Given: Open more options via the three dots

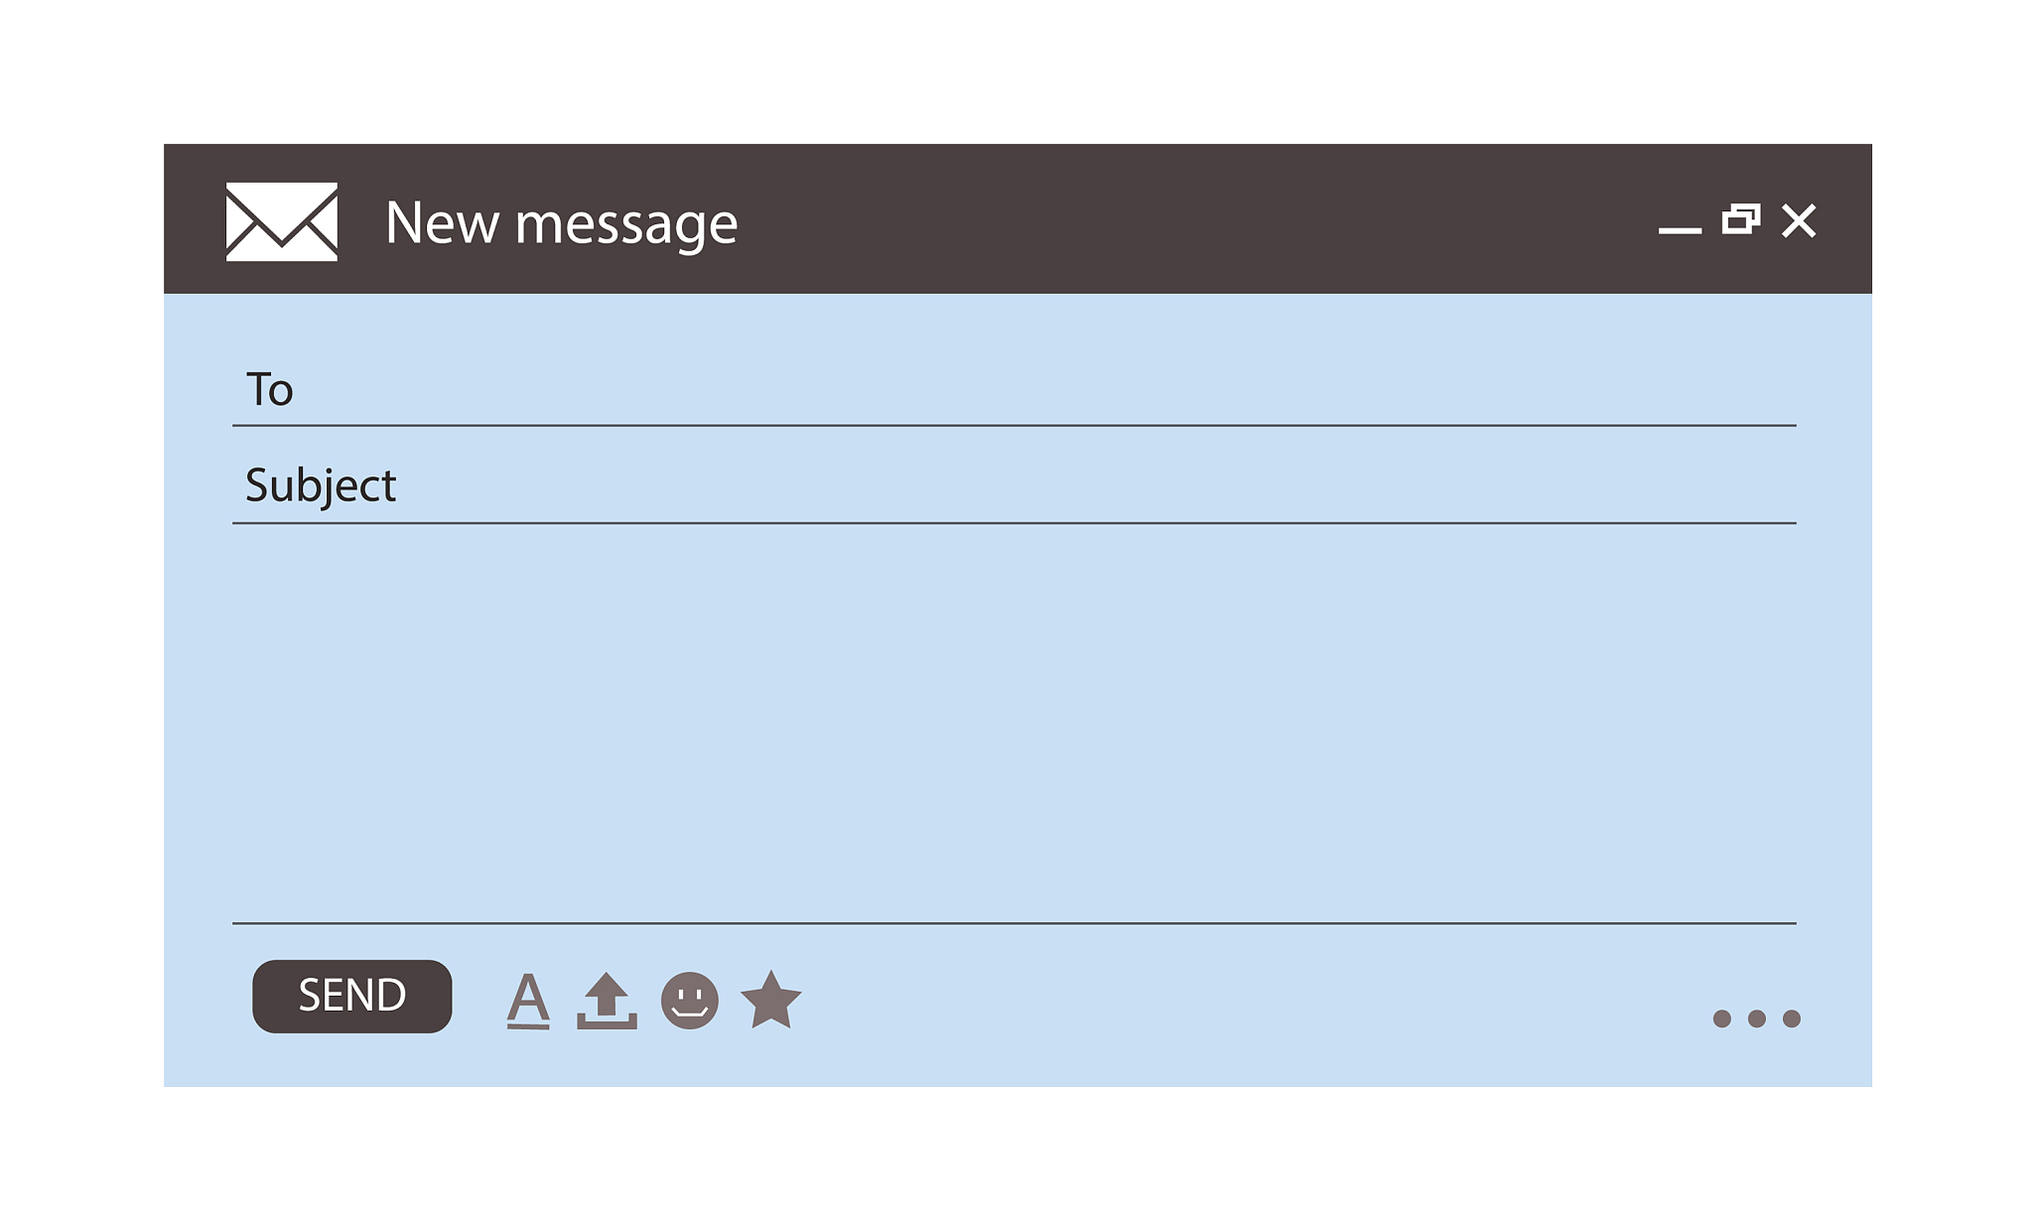Looking at the screenshot, I should click(x=1756, y=1018).
